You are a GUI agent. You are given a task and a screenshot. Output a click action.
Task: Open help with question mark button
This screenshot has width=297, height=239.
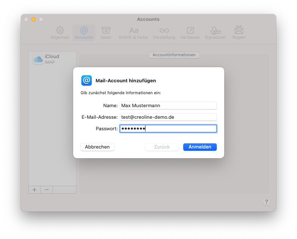(266, 202)
